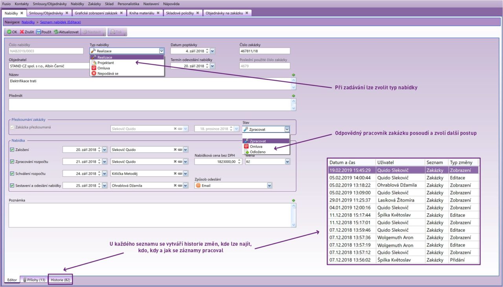Click into the Číslo zakázky field
503x287 pixels.
pos(264,51)
